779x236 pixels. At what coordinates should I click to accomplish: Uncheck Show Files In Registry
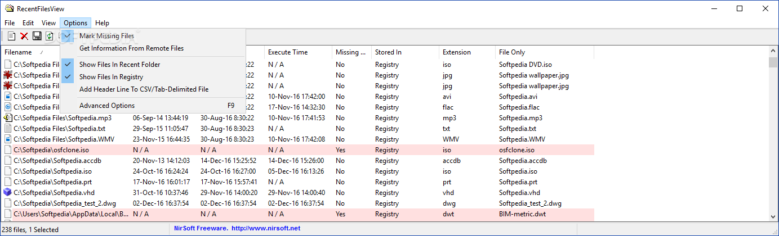tap(153, 77)
